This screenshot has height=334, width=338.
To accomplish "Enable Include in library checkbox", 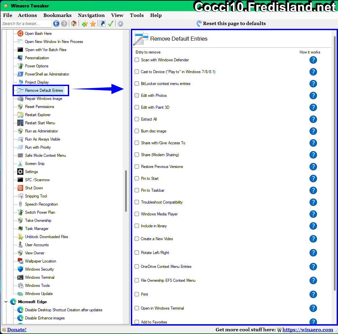I will (x=137, y=226).
